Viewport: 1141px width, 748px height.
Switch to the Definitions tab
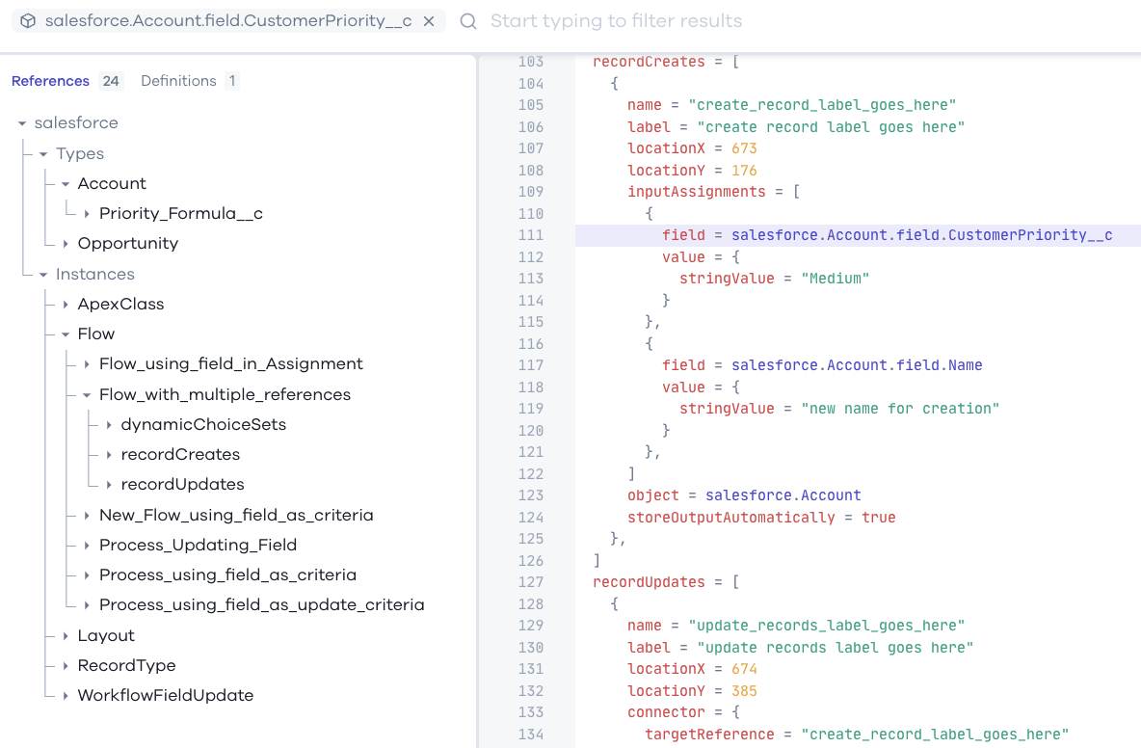178,81
